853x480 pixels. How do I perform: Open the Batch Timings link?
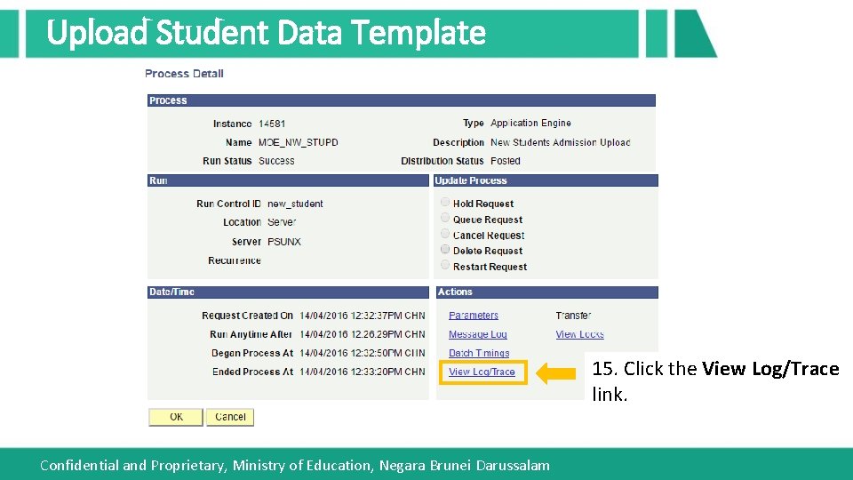[479, 353]
